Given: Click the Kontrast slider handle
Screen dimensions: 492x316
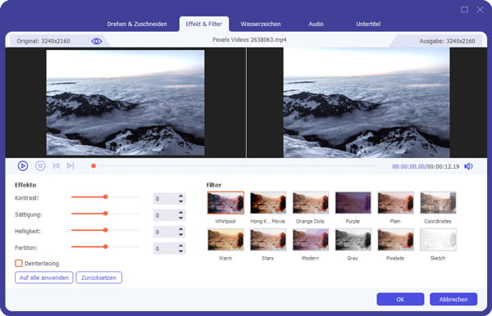Looking at the screenshot, I should [x=106, y=196].
